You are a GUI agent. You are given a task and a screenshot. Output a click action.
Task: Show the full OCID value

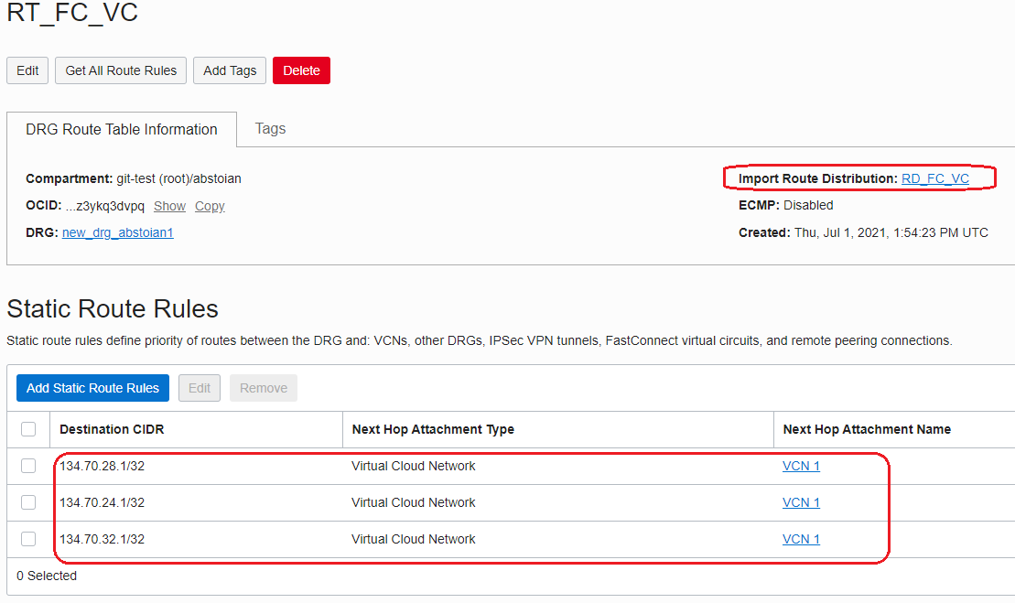pyautogui.click(x=169, y=207)
